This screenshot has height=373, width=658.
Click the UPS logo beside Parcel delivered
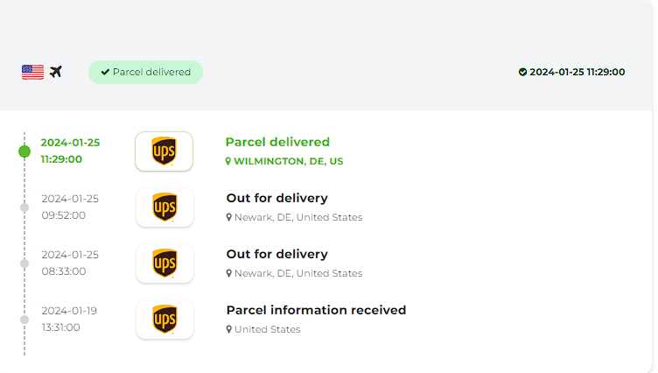click(164, 151)
